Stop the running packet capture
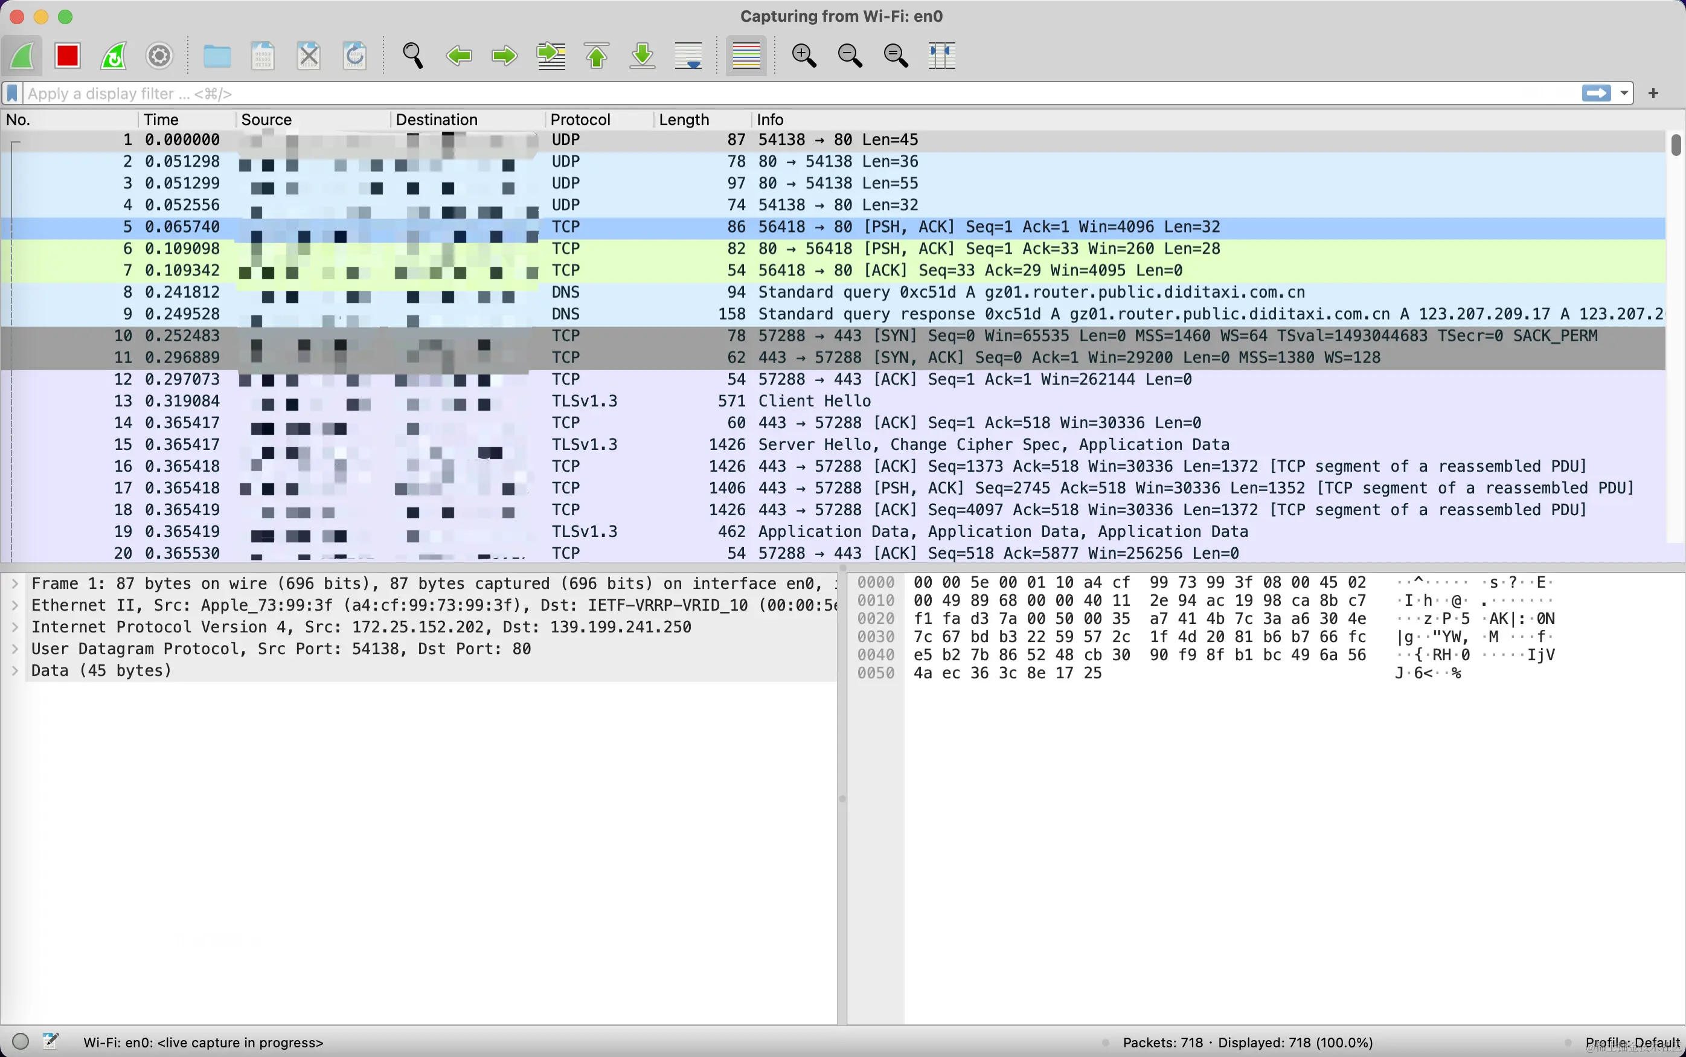 point(68,56)
